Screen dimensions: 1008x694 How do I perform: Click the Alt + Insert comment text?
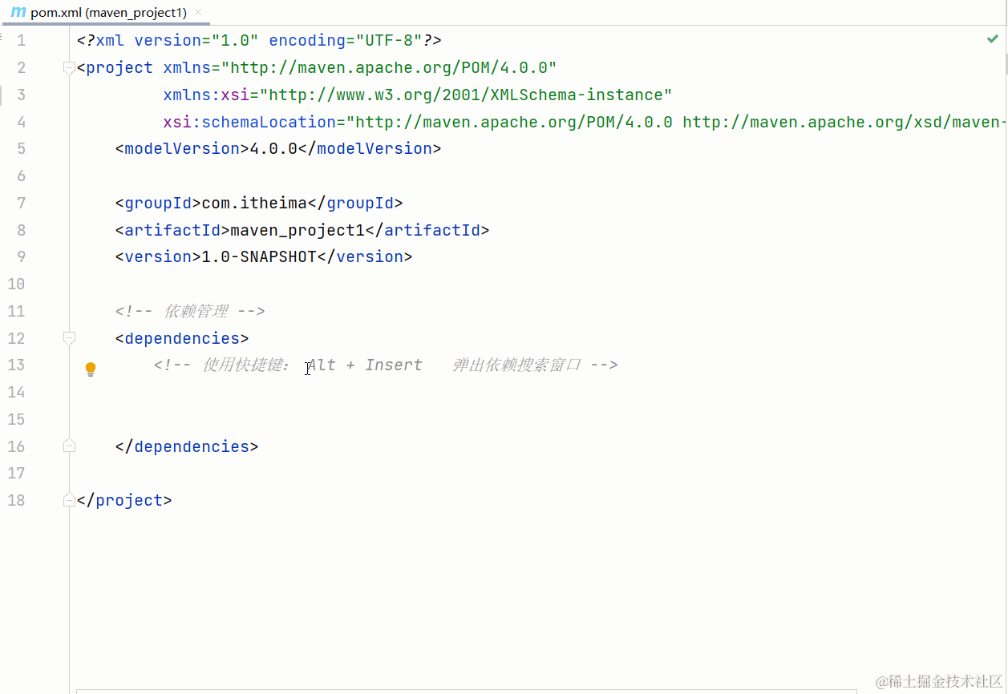coord(365,365)
